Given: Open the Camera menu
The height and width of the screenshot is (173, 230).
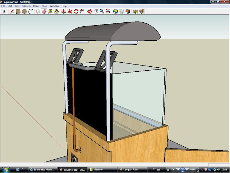Looking at the screenshot, I should click(x=26, y=6).
